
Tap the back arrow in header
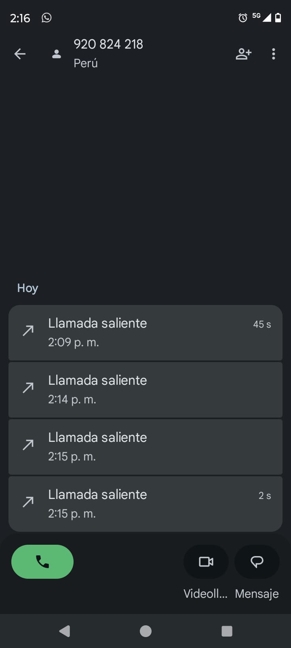coord(20,54)
